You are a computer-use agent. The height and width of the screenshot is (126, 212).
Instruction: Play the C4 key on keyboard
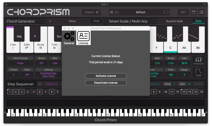(108, 114)
